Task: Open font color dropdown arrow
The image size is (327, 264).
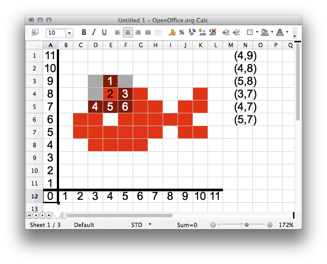Action: [x=287, y=32]
